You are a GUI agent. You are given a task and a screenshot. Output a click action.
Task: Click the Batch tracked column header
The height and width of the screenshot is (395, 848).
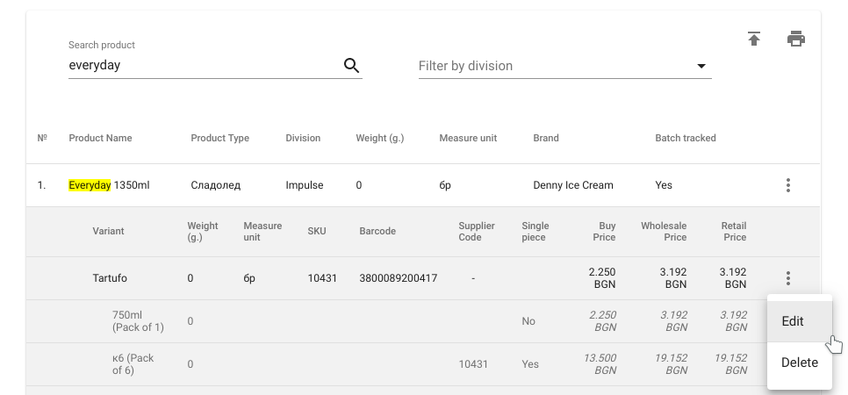click(x=686, y=138)
